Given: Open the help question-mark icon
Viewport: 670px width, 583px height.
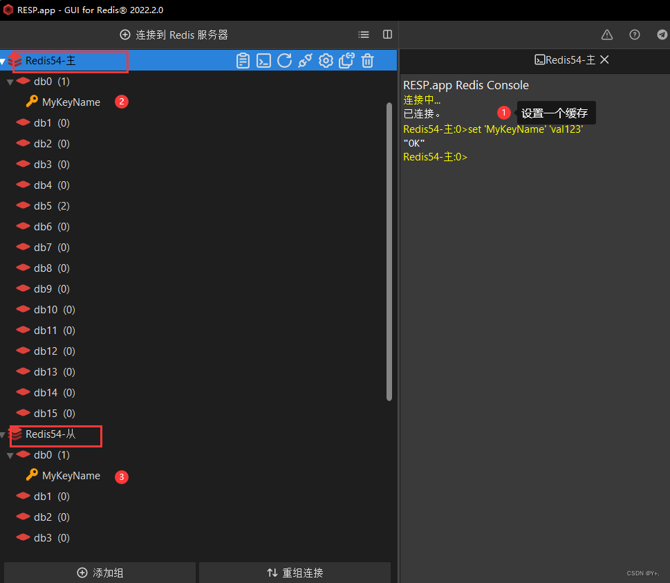Looking at the screenshot, I should point(635,35).
